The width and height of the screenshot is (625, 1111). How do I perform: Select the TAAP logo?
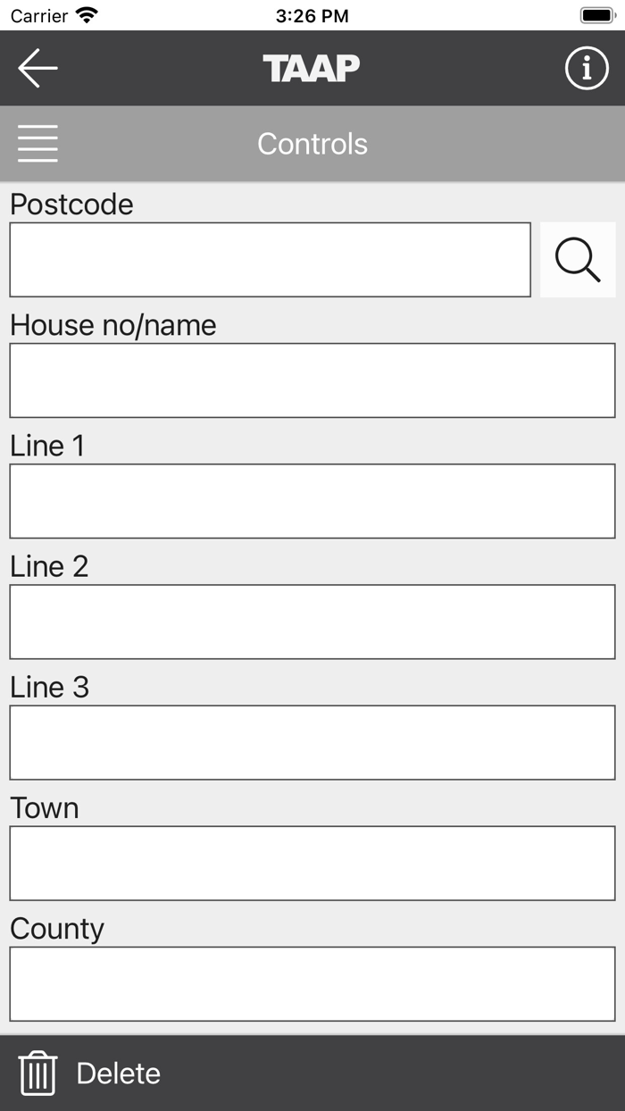click(312, 67)
